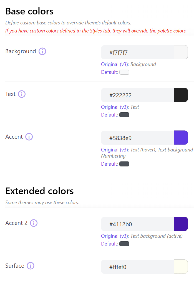This screenshot has width=194, height=281.
Task: Focus the #222222 Text hex field
Action: click(137, 95)
